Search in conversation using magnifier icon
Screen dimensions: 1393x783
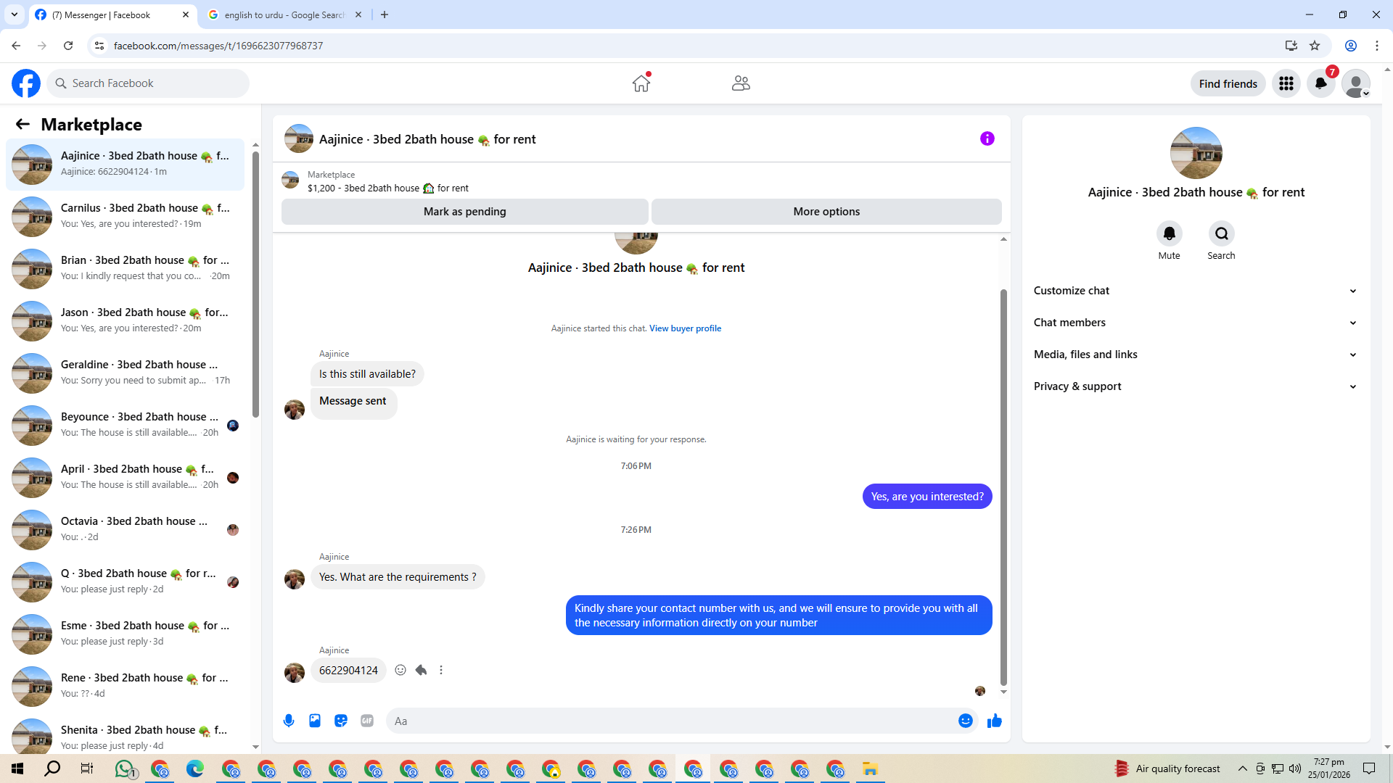click(x=1222, y=233)
